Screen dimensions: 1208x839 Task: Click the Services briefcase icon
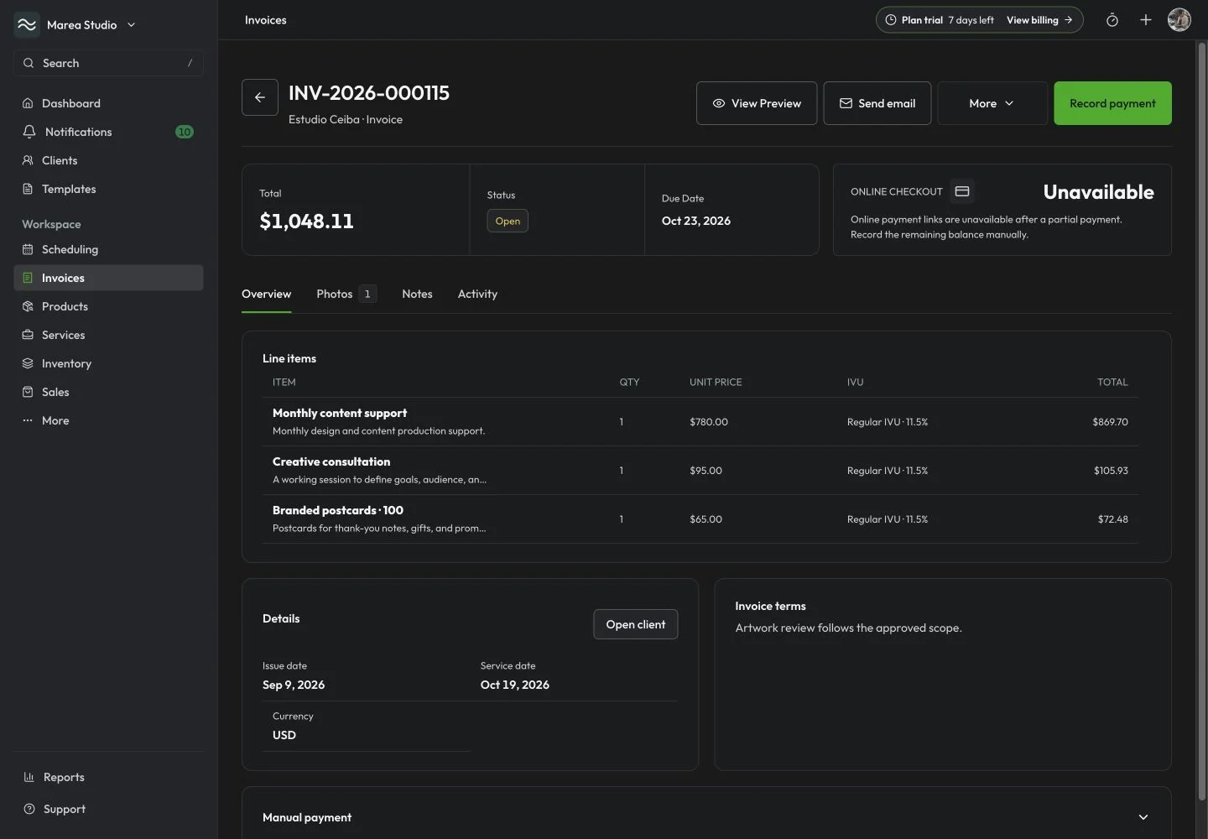point(28,335)
